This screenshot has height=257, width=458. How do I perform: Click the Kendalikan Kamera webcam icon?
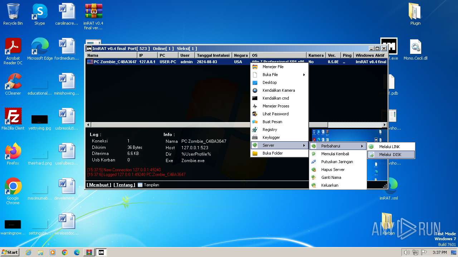tap(255, 90)
